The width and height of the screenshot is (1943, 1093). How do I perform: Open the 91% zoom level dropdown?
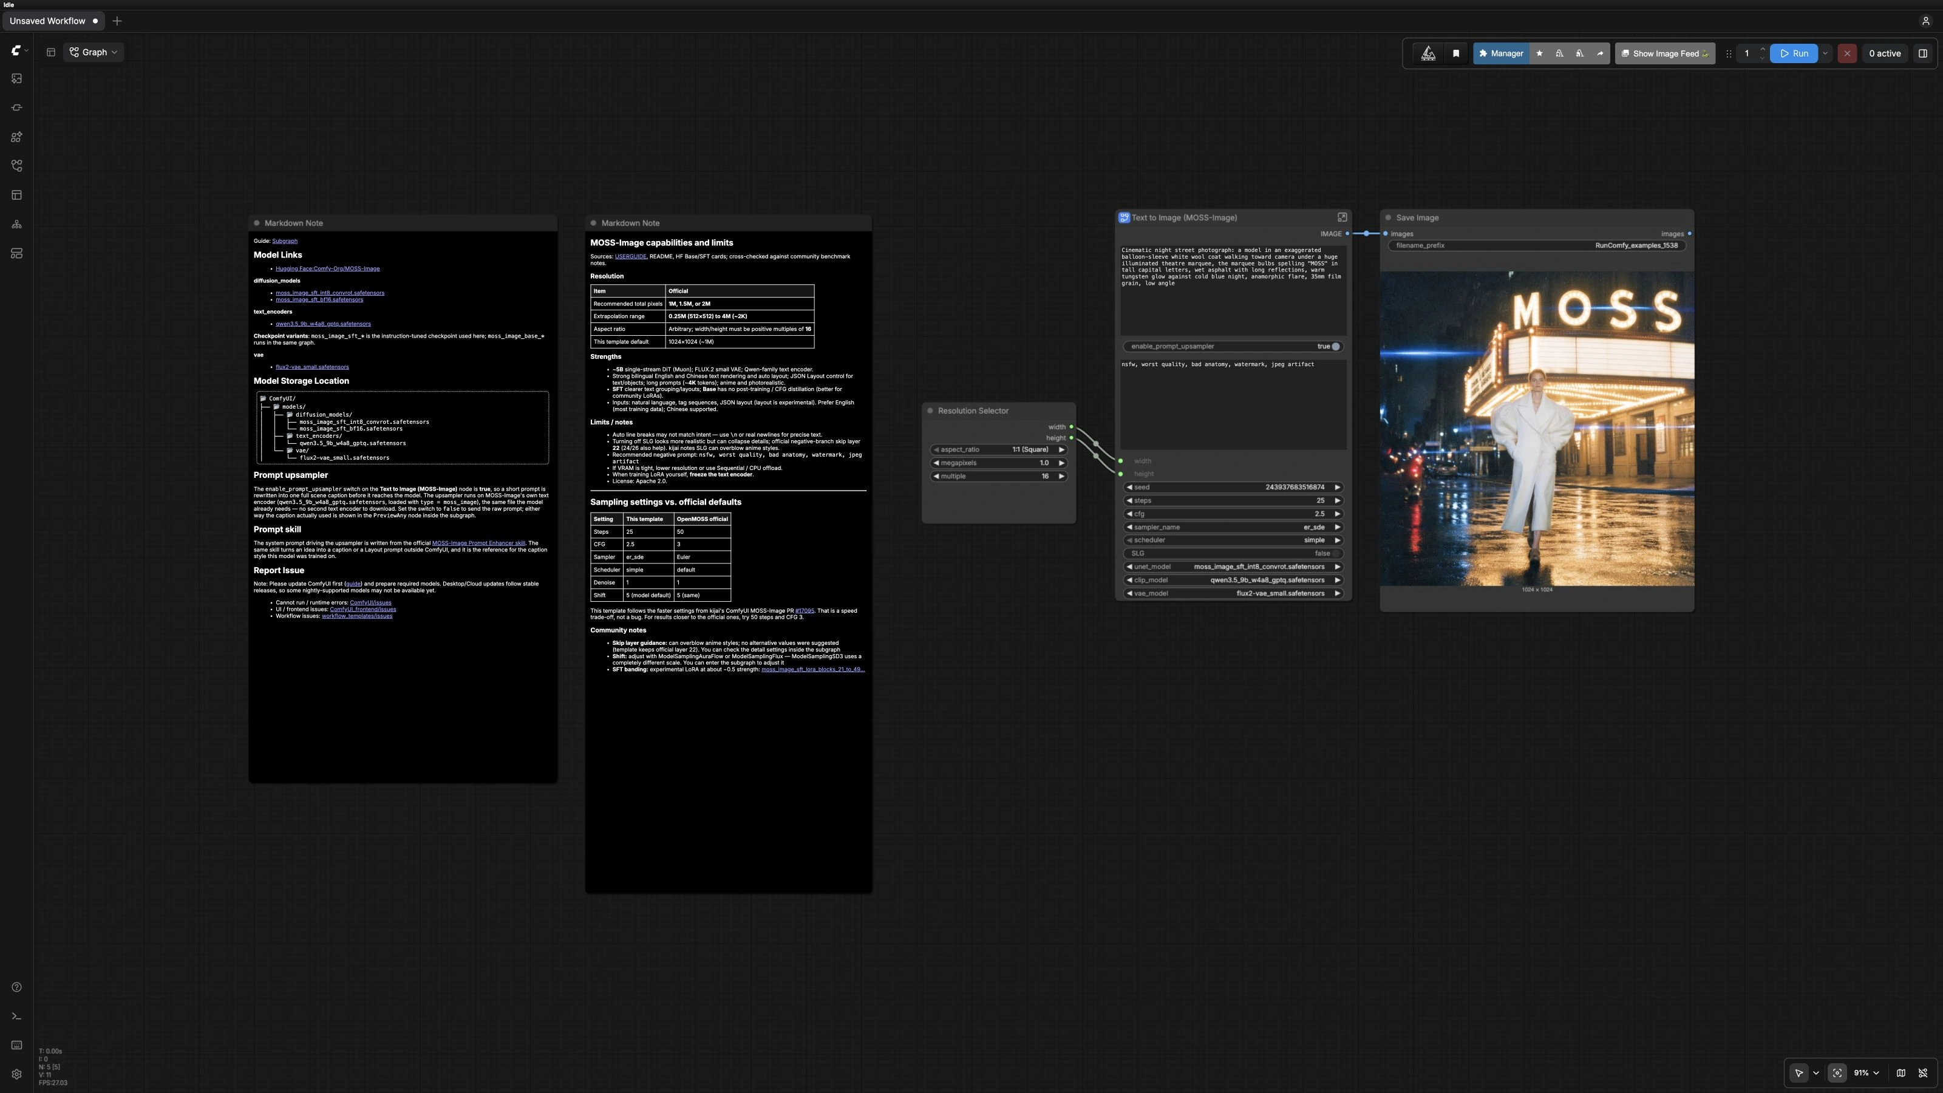click(1866, 1072)
